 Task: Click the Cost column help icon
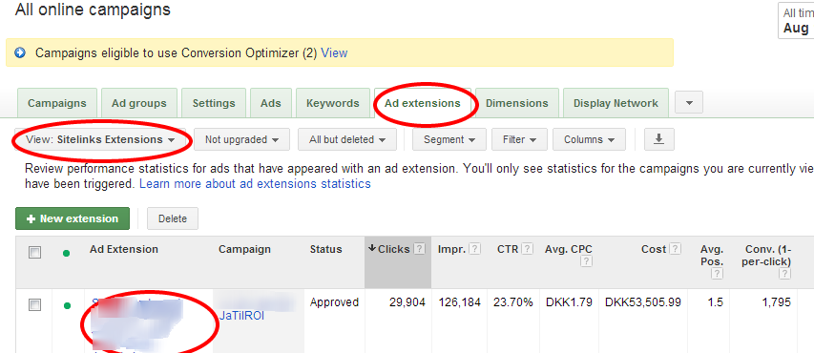coord(676,249)
